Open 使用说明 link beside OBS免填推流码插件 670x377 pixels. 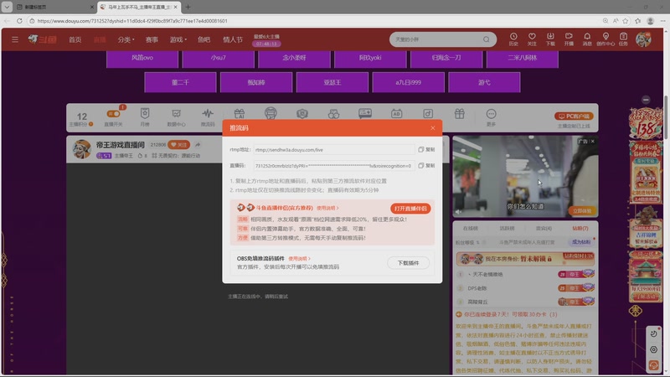(x=299, y=259)
